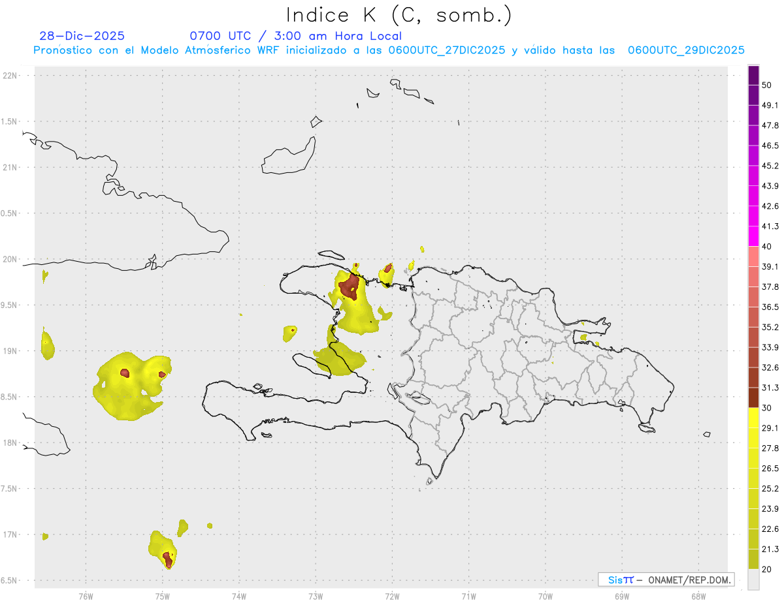The height and width of the screenshot is (605, 784).
Task: Click the '75W' longitude label
Action: point(163,596)
